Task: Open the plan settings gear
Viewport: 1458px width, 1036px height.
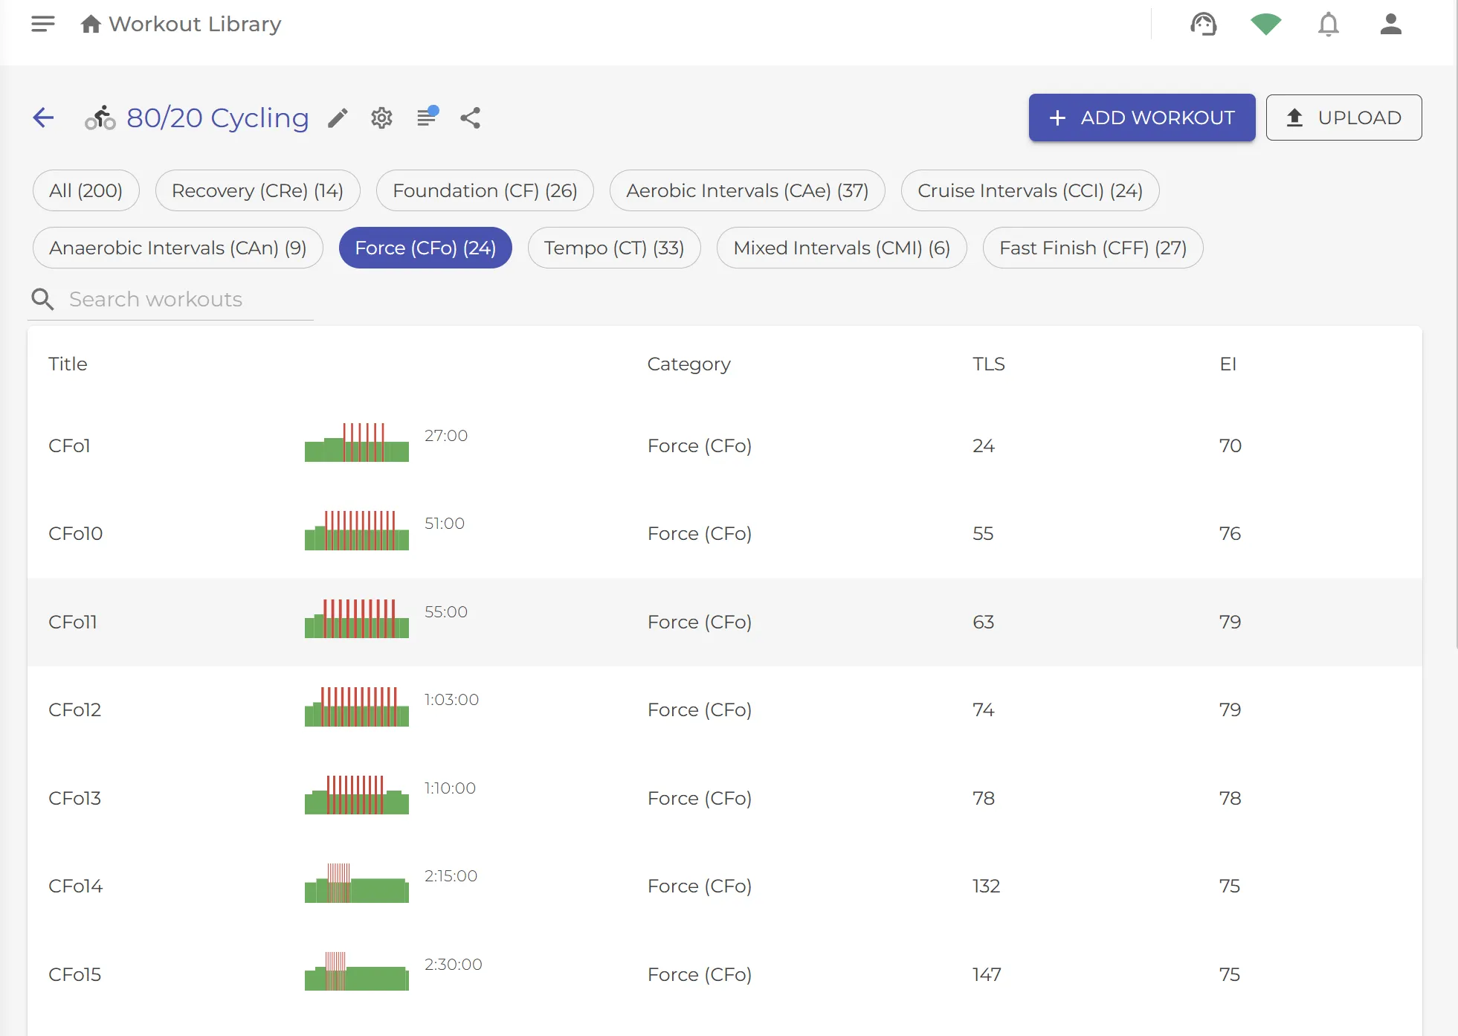Action: pos(381,118)
